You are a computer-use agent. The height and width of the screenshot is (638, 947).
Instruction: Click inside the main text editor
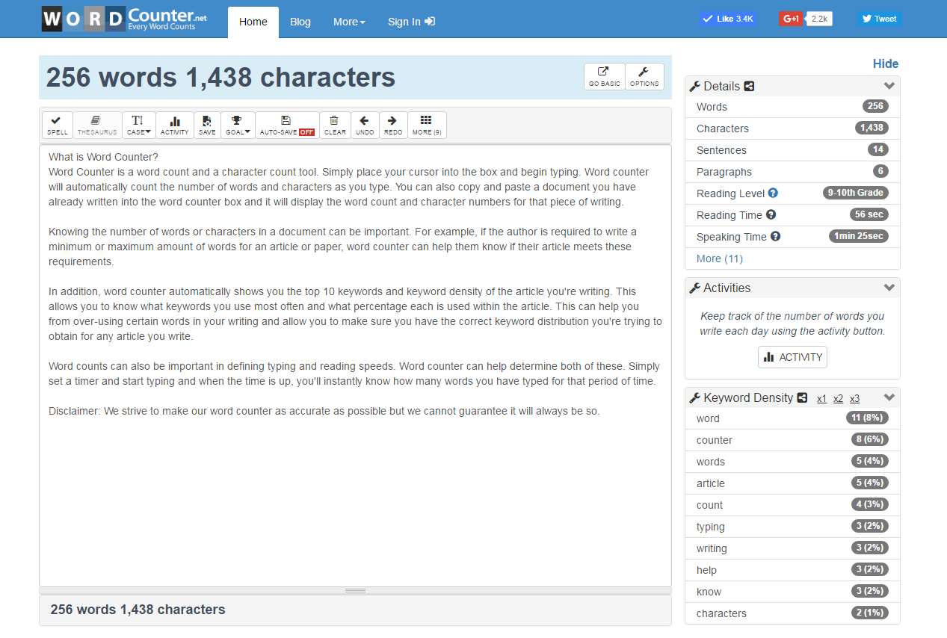355,365
